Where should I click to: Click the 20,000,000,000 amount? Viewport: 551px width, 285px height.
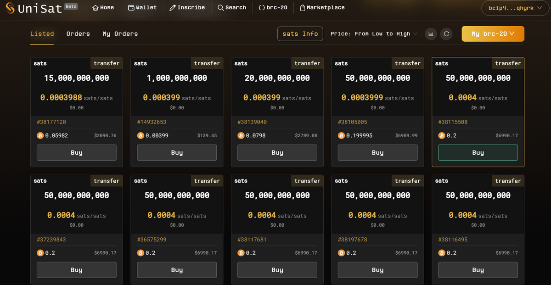pyautogui.click(x=277, y=78)
